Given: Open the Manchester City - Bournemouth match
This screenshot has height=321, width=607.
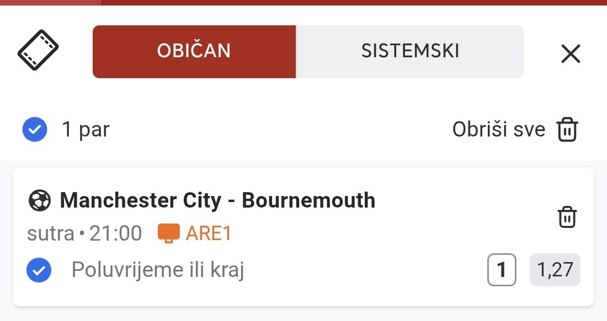Looking at the screenshot, I should (217, 200).
